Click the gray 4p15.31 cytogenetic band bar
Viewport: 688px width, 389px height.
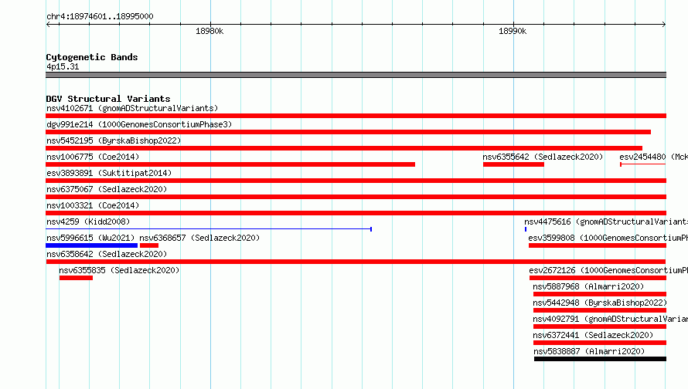pyautogui.click(x=356, y=75)
